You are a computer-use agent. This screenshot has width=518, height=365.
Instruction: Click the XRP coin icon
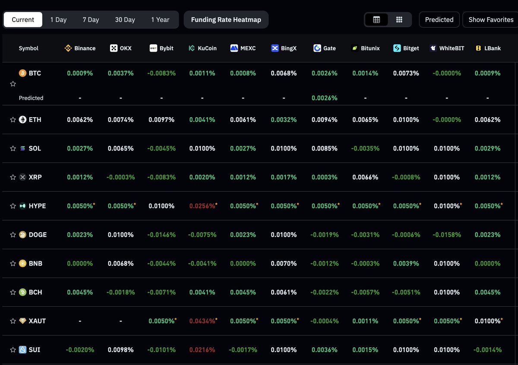23,177
